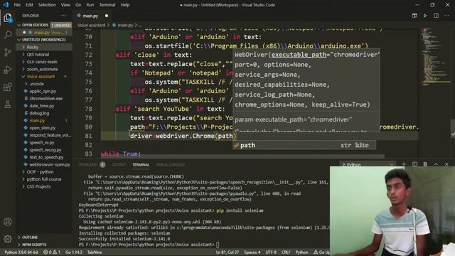Maximize the panel with up chevron
Viewport: 455px width, 256px height.
point(436,164)
